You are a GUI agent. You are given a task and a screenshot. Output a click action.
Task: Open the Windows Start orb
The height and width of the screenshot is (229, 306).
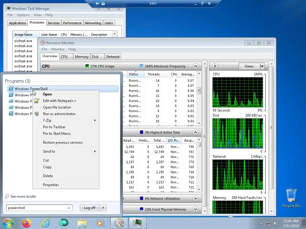8,223
